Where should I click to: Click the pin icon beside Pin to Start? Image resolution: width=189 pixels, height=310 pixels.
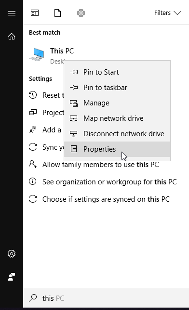coord(74,72)
